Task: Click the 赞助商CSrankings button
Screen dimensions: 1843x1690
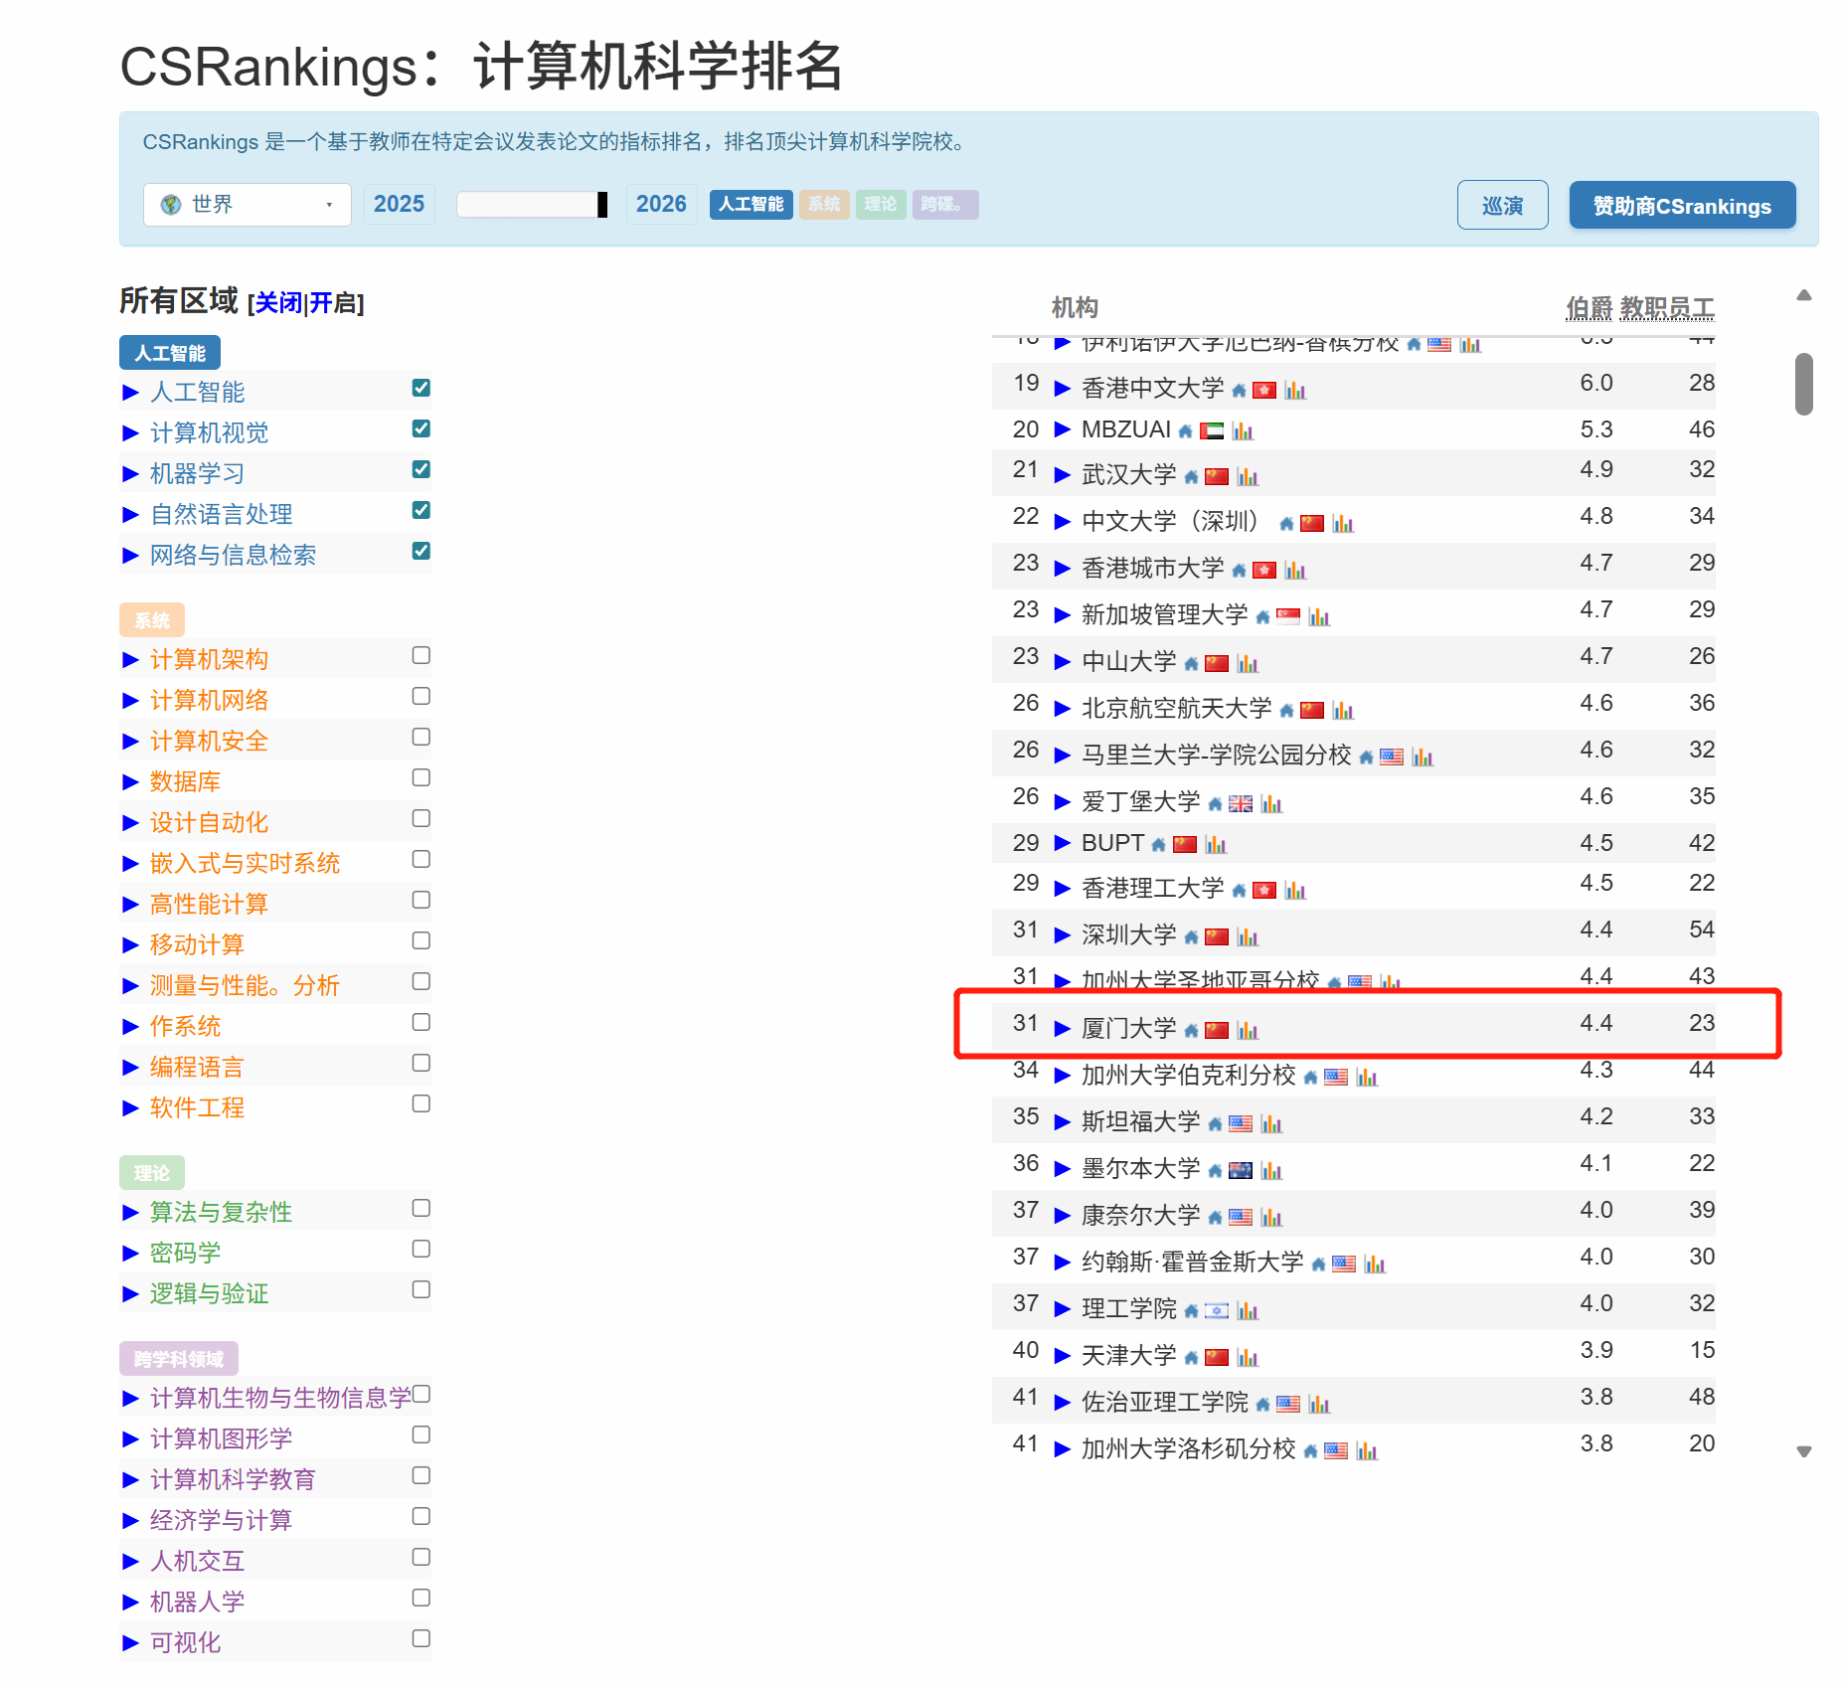Action: (x=1682, y=206)
